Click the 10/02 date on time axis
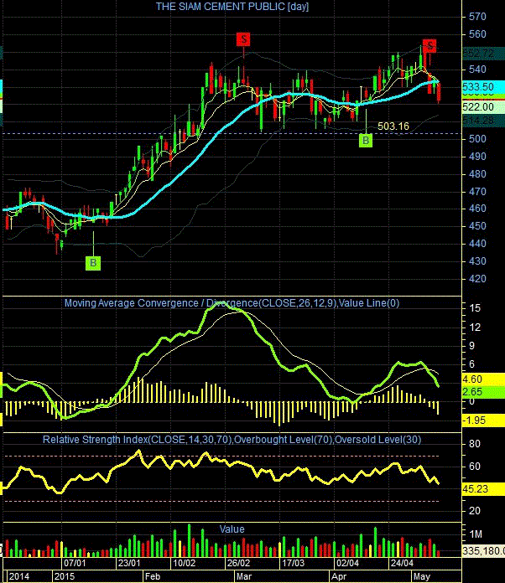This screenshot has height=583, width=505. click(184, 563)
